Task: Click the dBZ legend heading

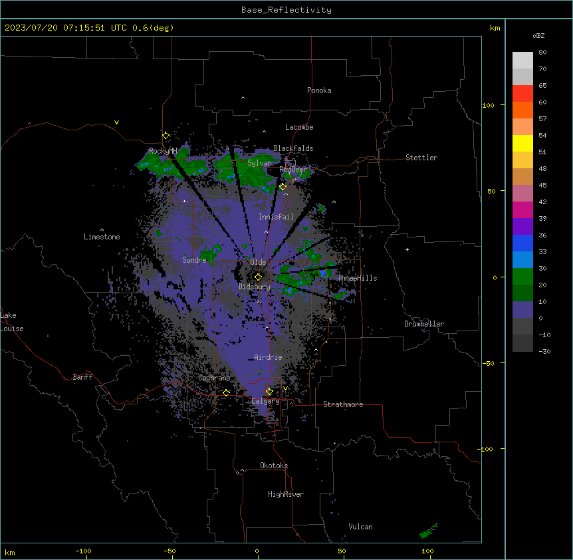Action: pos(538,35)
